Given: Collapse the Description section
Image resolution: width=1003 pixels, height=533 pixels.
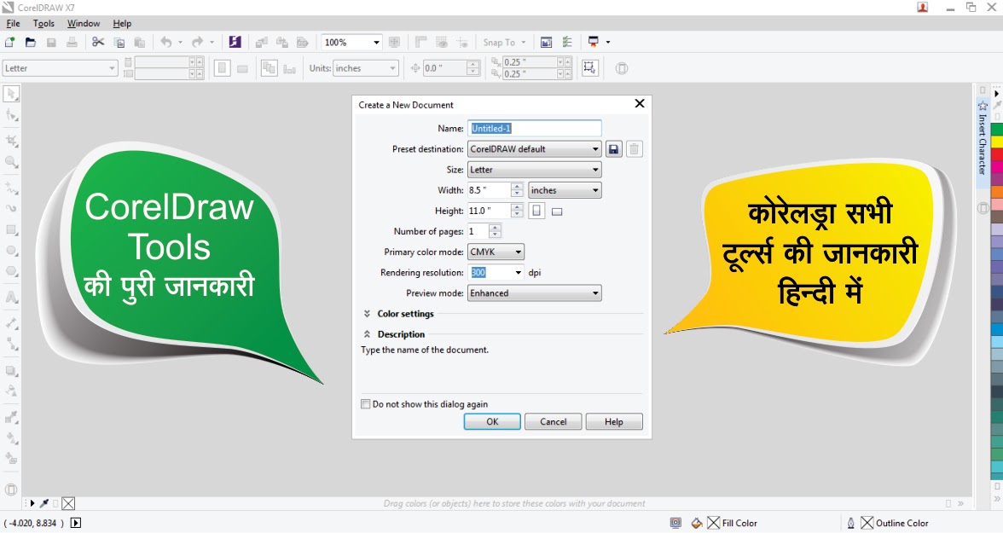Looking at the screenshot, I should [x=367, y=334].
